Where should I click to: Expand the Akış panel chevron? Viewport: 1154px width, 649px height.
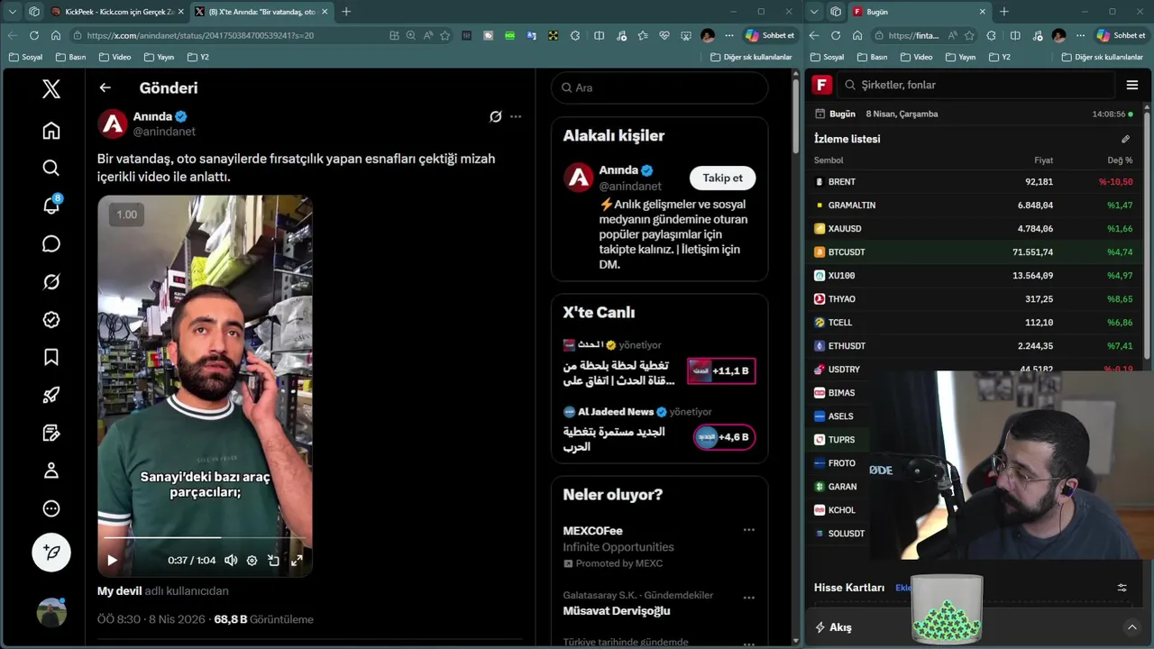pos(1132,627)
